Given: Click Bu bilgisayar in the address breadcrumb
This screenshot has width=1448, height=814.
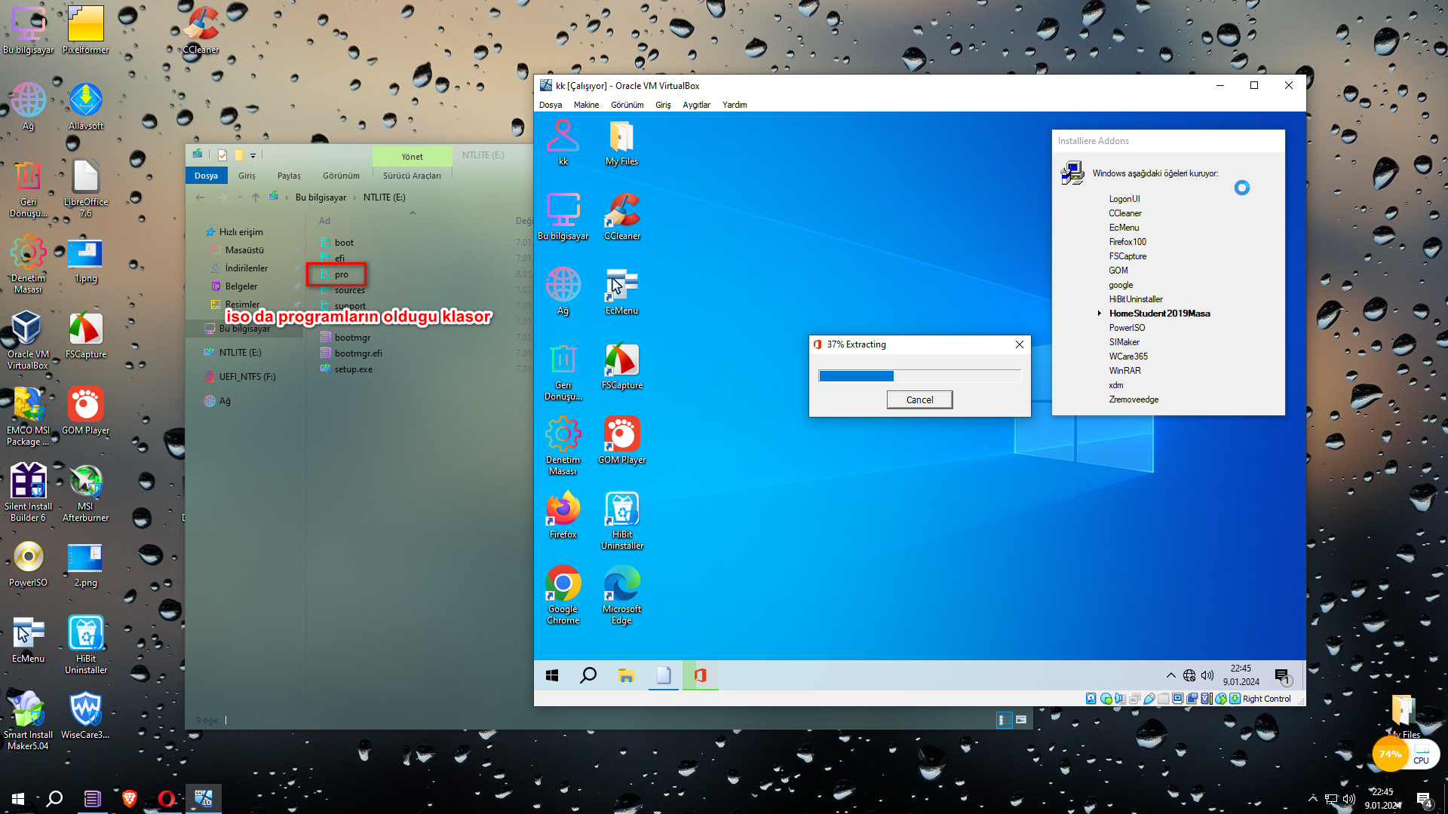Looking at the screenshot, I should point(321,197).
